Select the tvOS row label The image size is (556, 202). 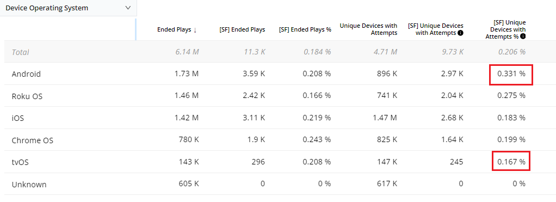21,162
